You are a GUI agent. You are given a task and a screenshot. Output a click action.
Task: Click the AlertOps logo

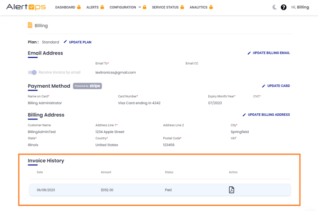pyautogui.click(x=26, y=7)
